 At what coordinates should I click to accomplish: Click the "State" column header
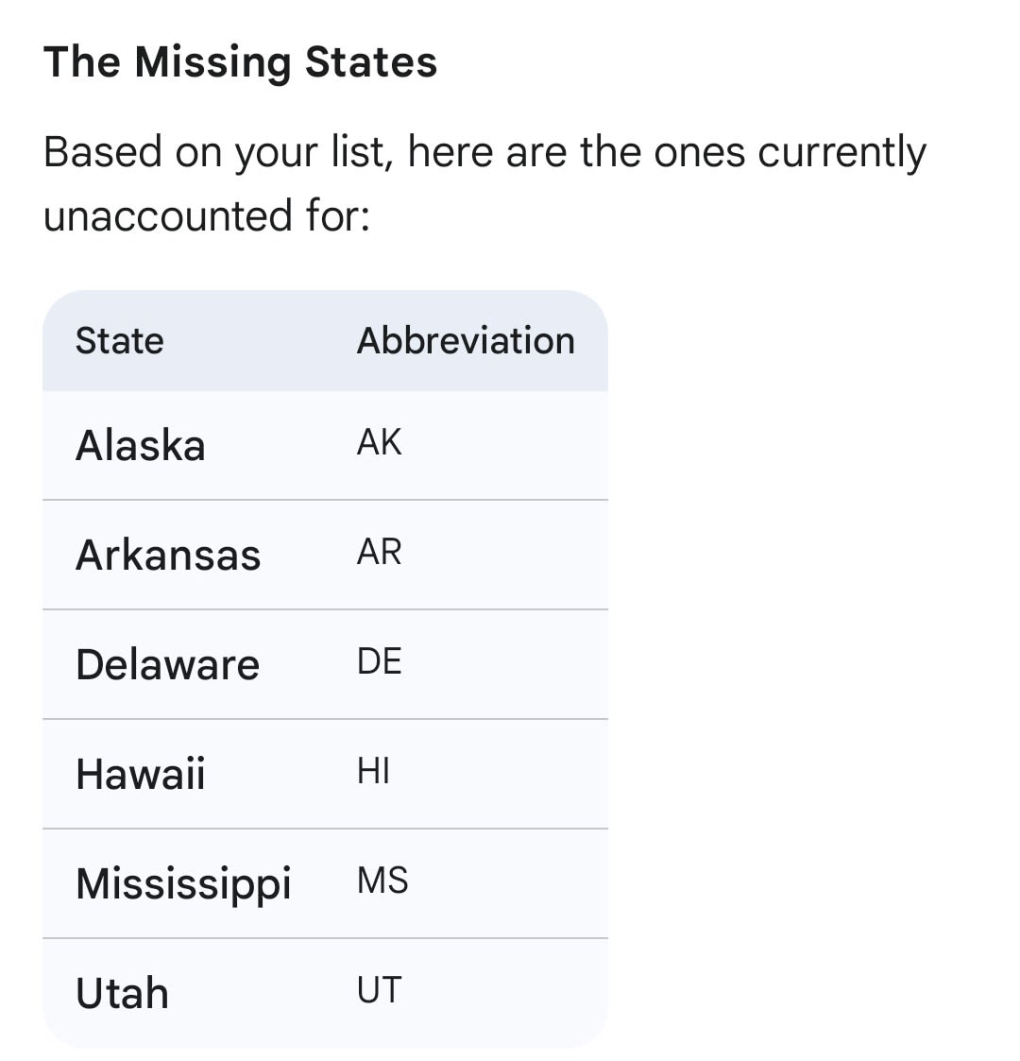click(x=120, y=341)
